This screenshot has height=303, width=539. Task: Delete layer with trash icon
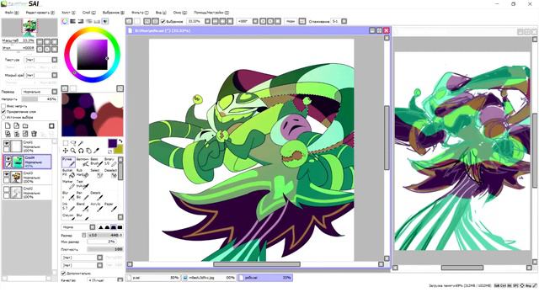pos(34,134)
